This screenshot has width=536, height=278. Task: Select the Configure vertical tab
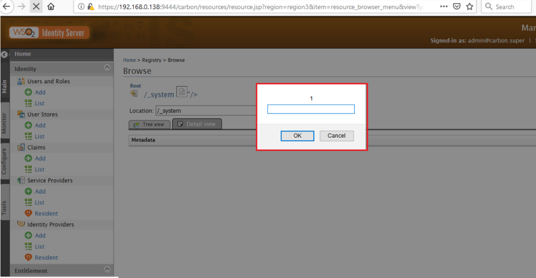(4, 161)
